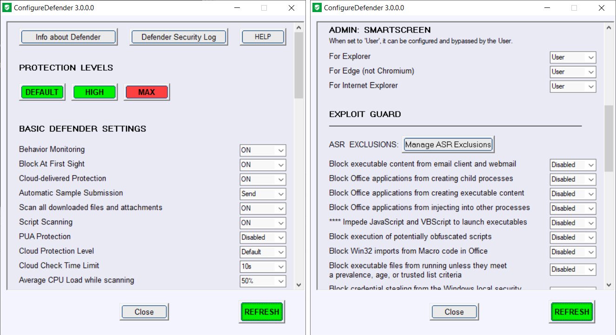Open the Impede JavaScript and VBScript dropdown
Screen dimensions: 616x335
pos(573,223)
